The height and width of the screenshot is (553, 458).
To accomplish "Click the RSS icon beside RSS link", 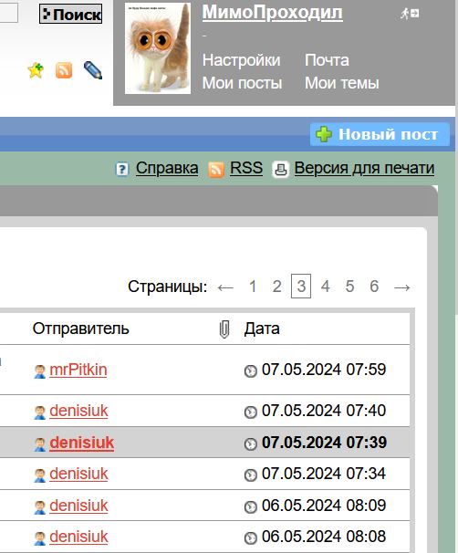I will [x=216, y=170].
